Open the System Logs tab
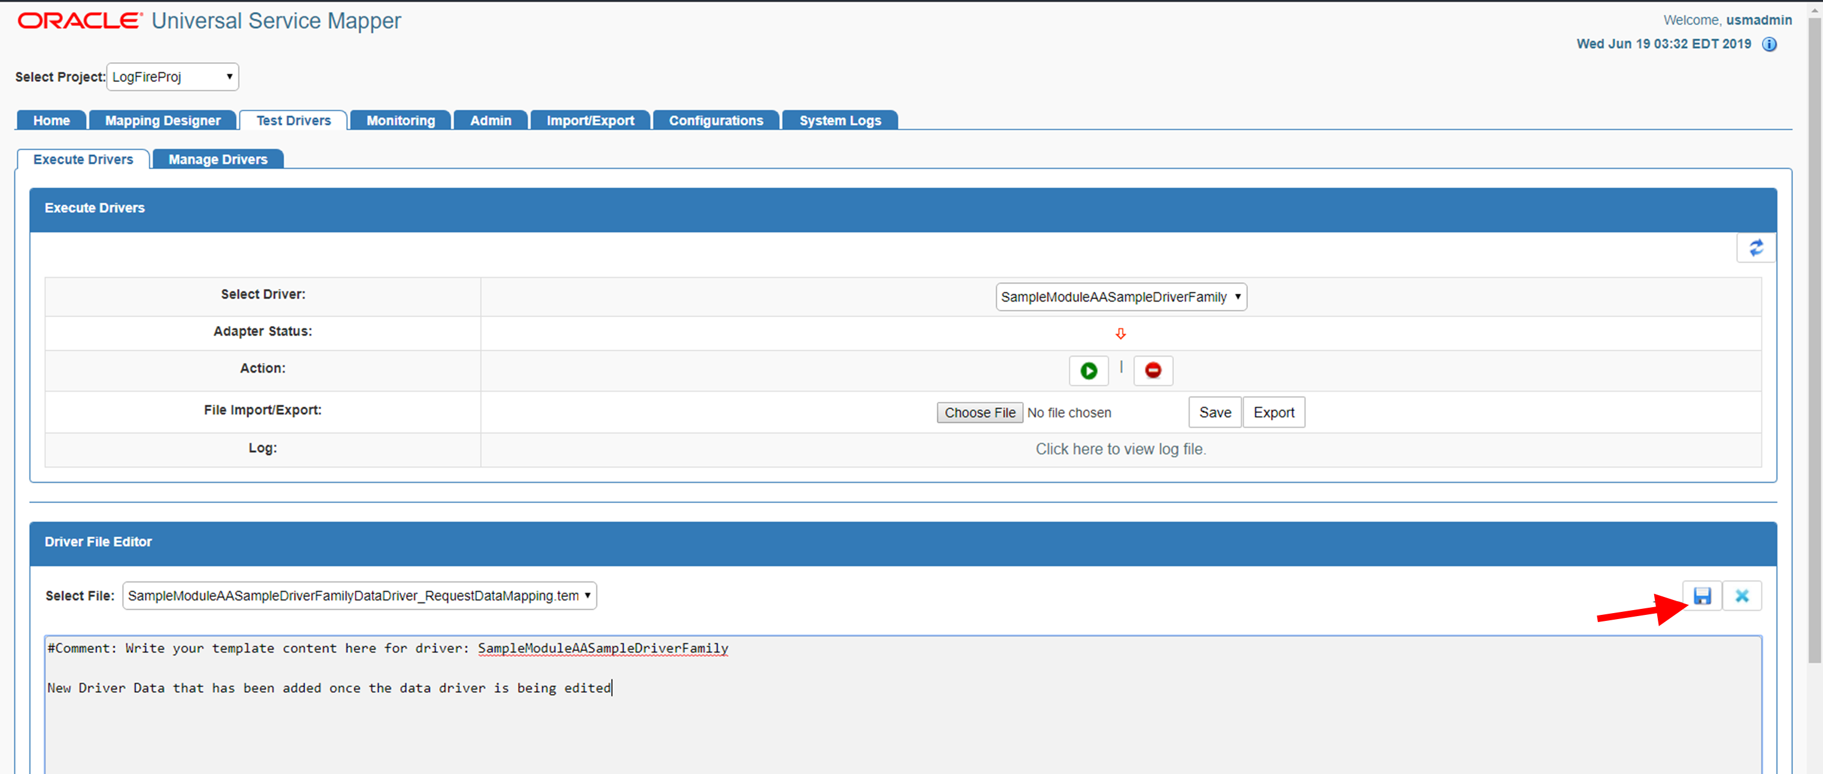 pos(840,121)
